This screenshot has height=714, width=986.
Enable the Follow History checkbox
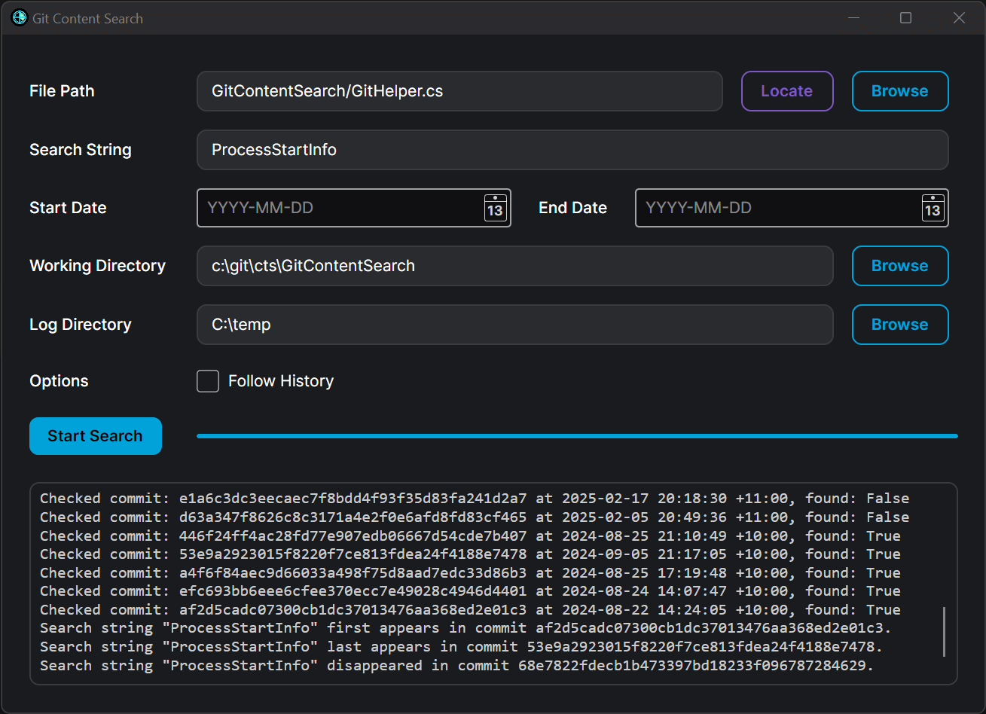208,381
